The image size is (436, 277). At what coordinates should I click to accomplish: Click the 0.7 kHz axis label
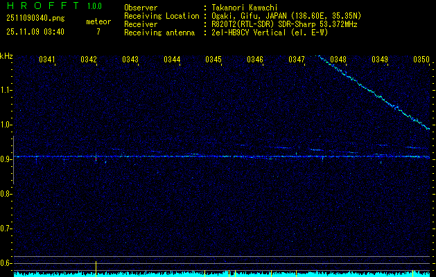click(x=6, y=229)
